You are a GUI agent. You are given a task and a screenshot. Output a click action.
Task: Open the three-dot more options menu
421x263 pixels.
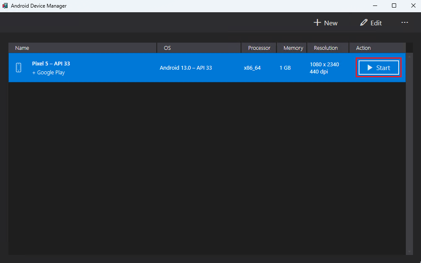[405, 22]
